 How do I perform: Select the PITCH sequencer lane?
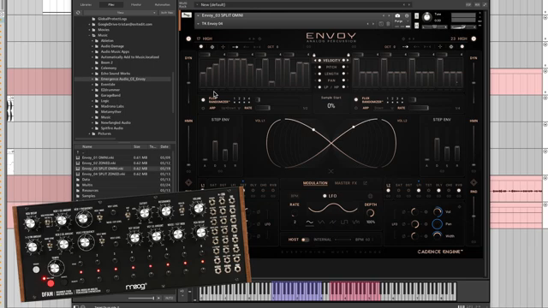331,67
